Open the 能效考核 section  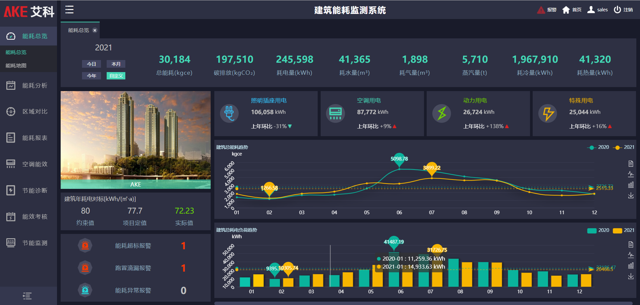[x=28, y=217]
